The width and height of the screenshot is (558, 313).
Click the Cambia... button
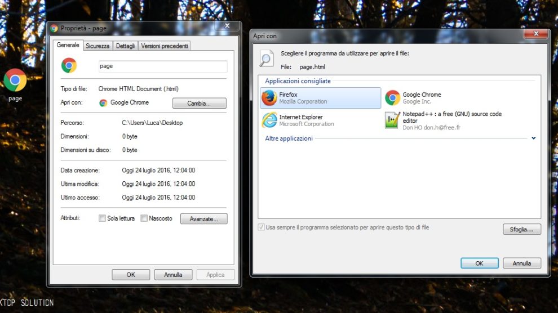(x=200, y=104)
